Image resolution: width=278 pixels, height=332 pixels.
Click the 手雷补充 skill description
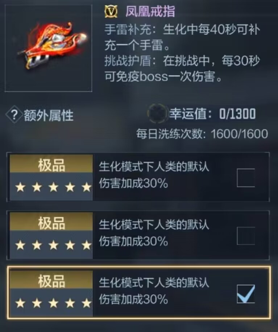[x=182, y=37]
